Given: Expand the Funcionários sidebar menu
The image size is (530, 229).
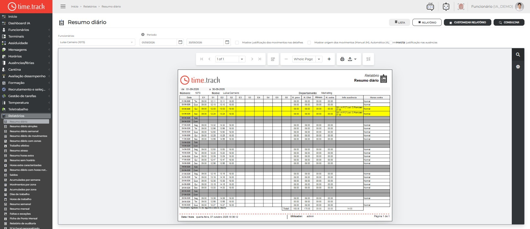Looking at the screenshot, I should point(26,30).
